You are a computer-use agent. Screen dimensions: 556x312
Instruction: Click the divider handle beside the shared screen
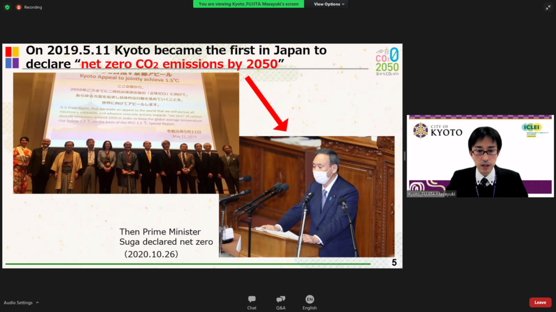(x=405, y=156)
